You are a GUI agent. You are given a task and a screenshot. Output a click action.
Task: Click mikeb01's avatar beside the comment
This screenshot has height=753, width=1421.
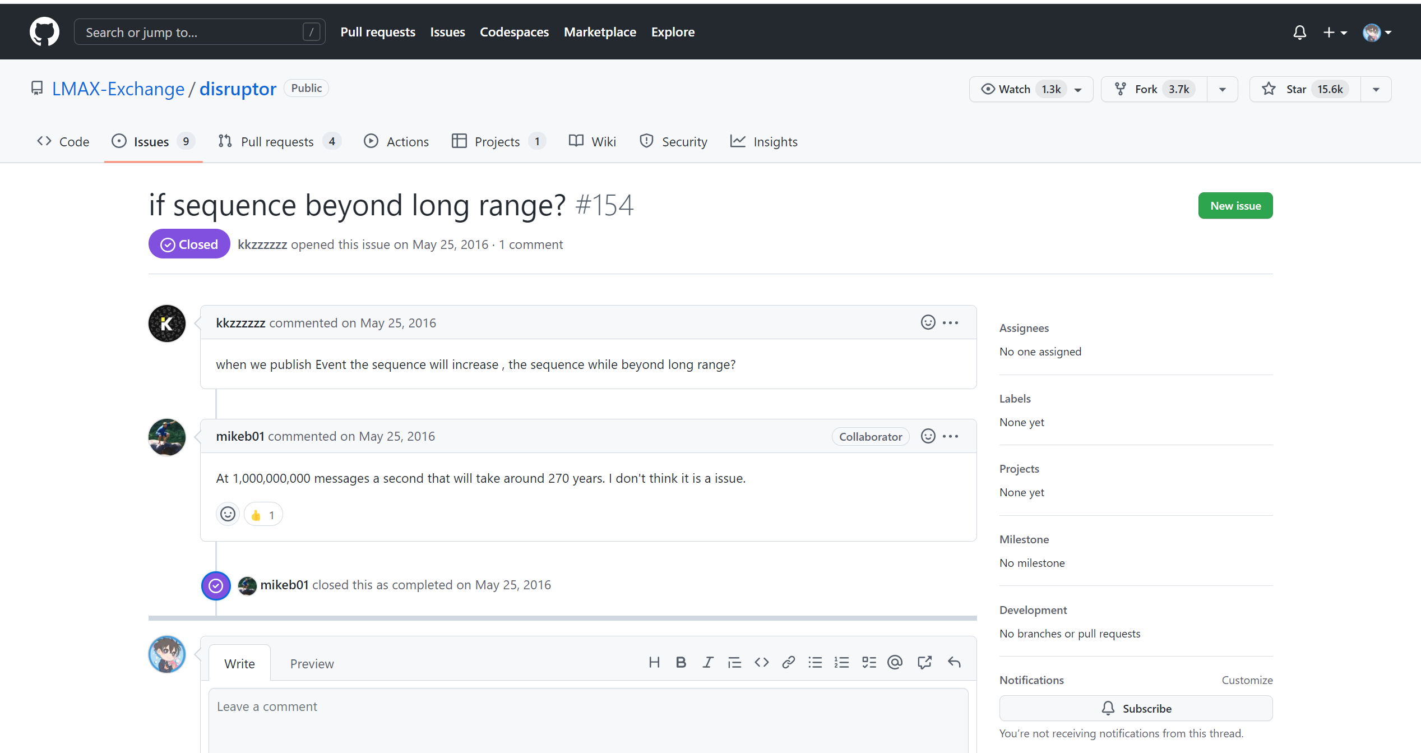tap(167, 437)
